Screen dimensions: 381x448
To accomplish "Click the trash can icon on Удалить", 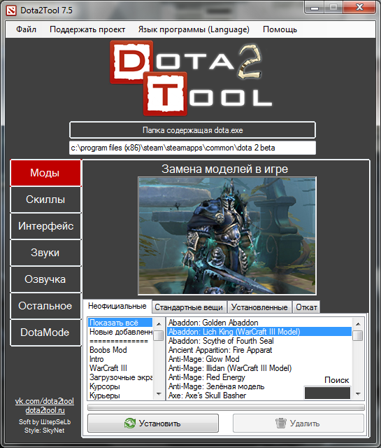I will coord(281,423).
